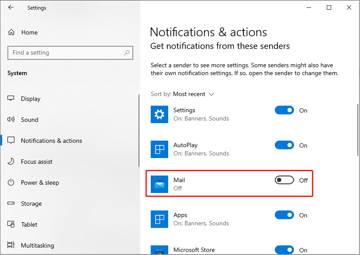Click the Home house icon
This screenshot has height=255, width=360.
[x=11, y=32]
